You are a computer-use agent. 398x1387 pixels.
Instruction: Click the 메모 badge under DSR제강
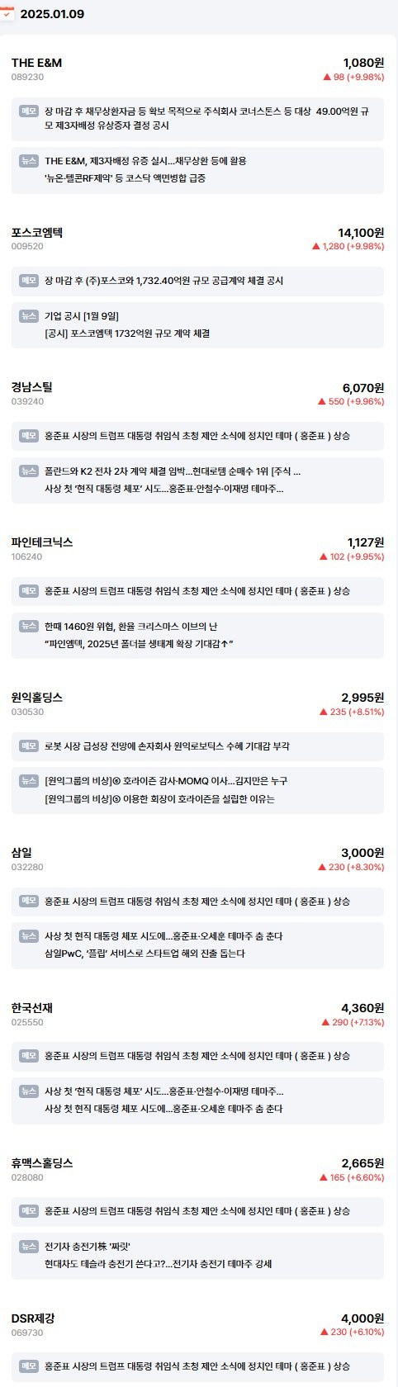point(29,1366)
